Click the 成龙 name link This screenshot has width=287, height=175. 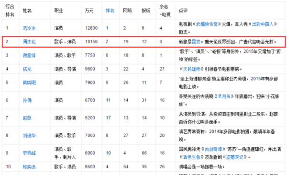[27, 69]
